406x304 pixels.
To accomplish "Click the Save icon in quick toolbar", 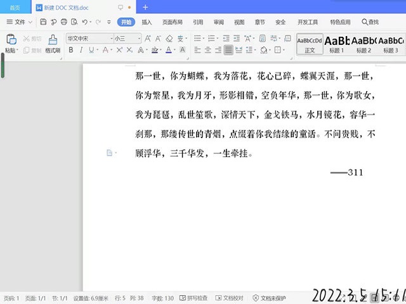I will (43, 22).
